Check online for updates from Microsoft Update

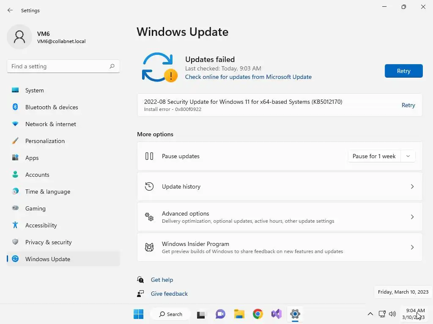coord(248,77)
